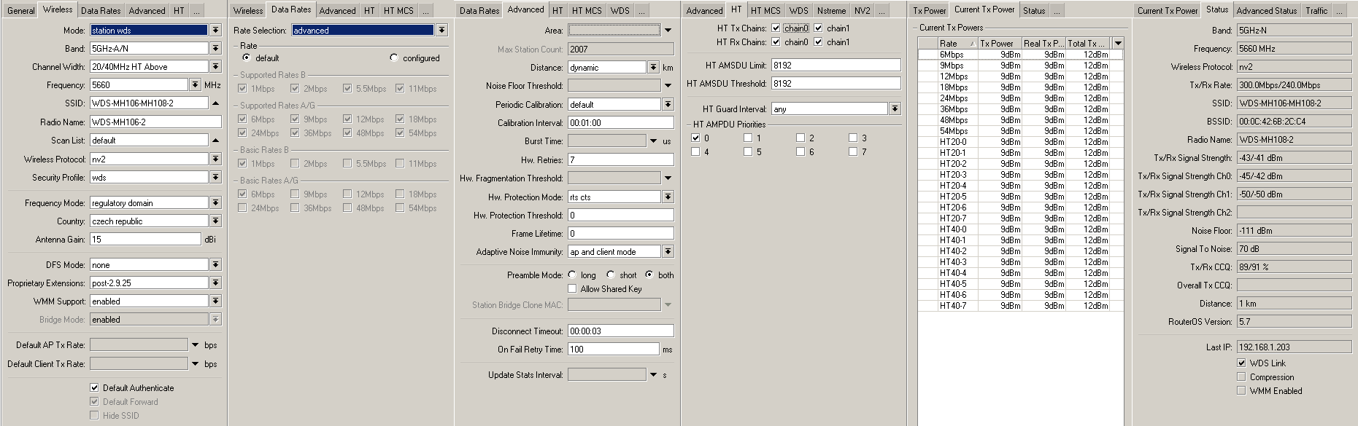
Task: Expand the Country dropdown
Action: pos(215,221)
